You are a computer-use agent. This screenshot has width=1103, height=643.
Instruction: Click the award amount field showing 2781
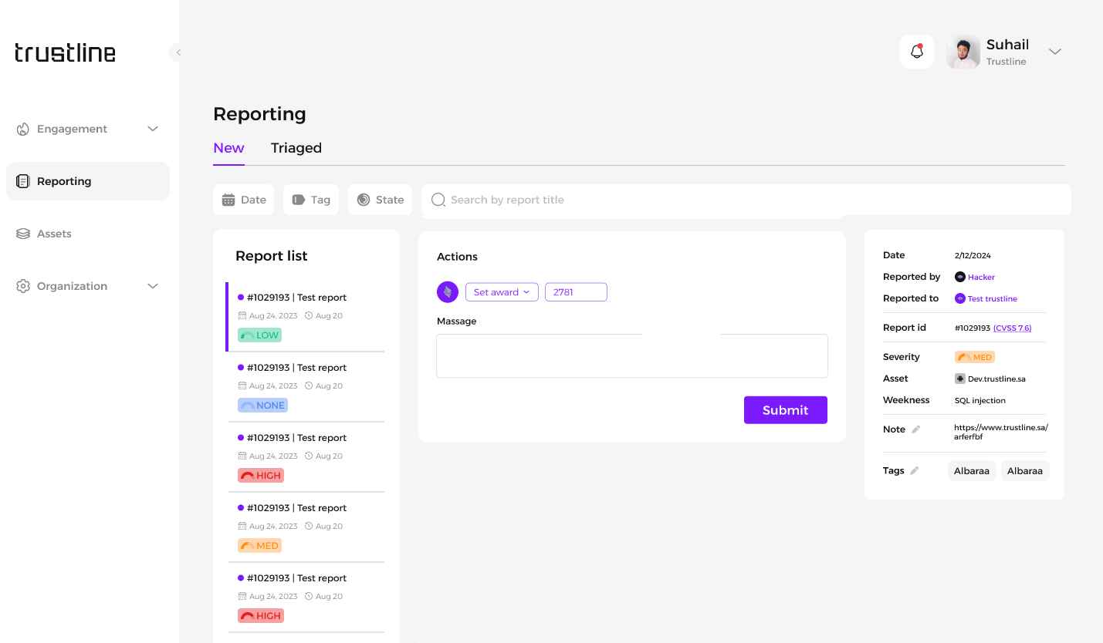tap(576, 292)
